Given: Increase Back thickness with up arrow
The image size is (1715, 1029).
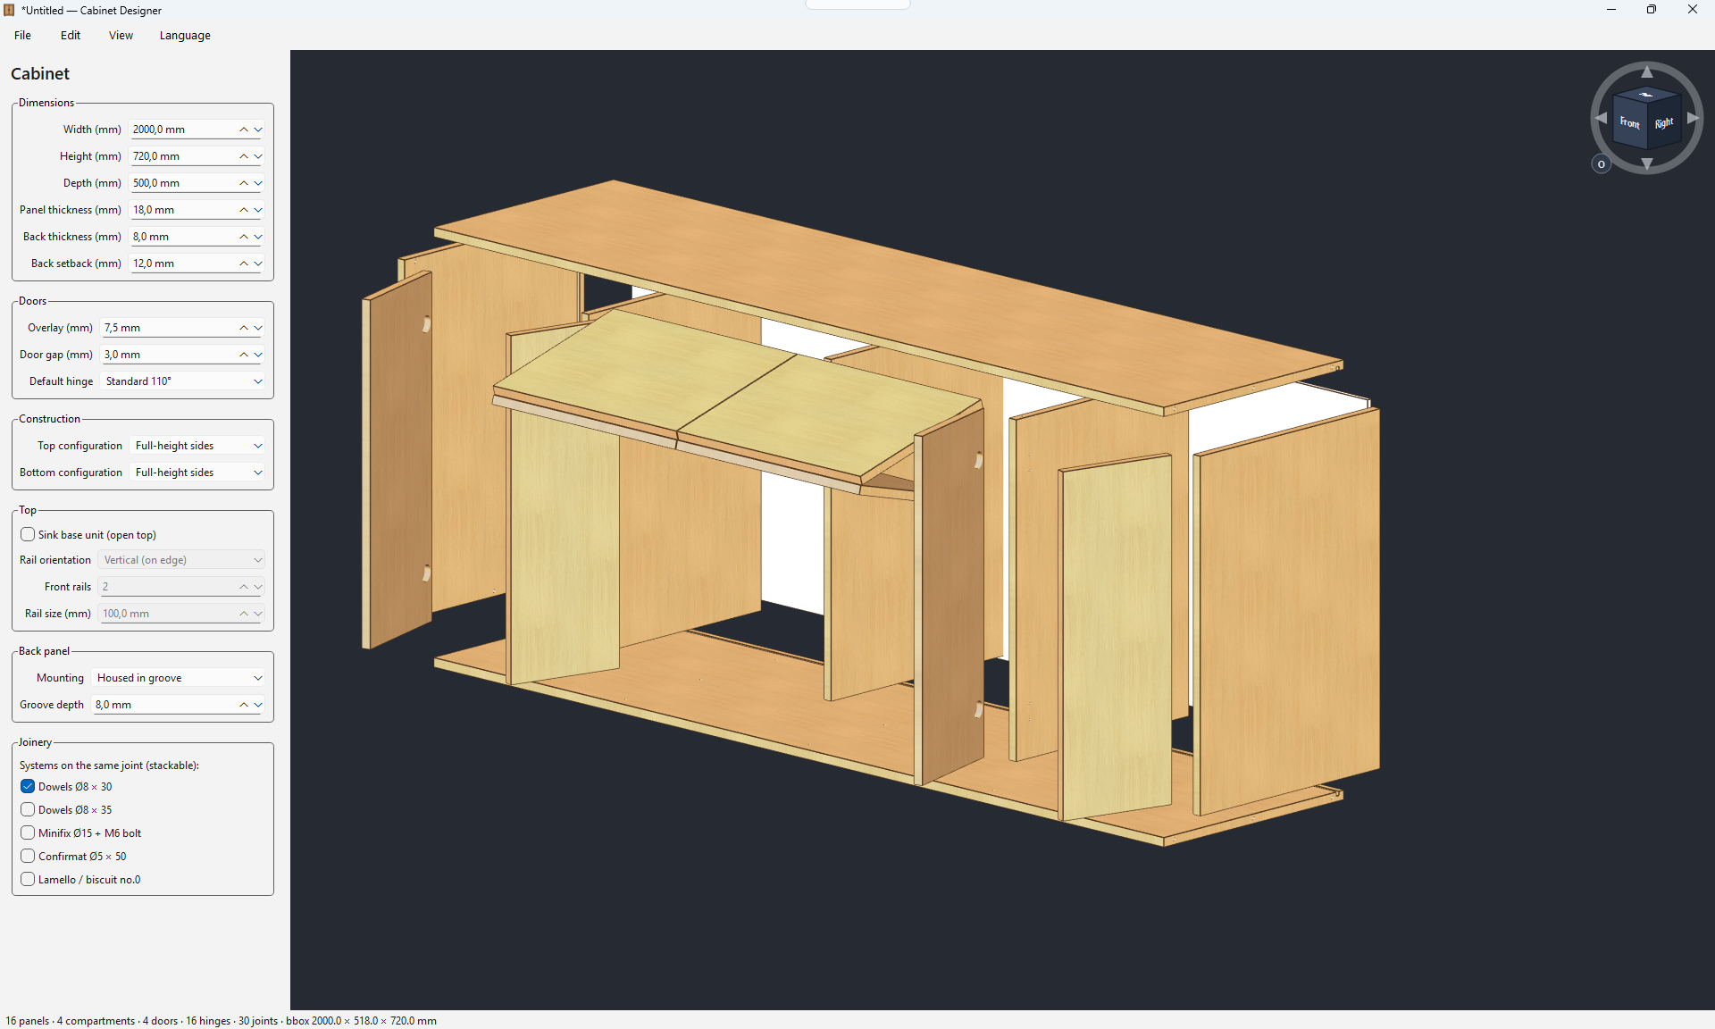Looking at the screenshot, I should pyautogui.click(x=243, y=237).
